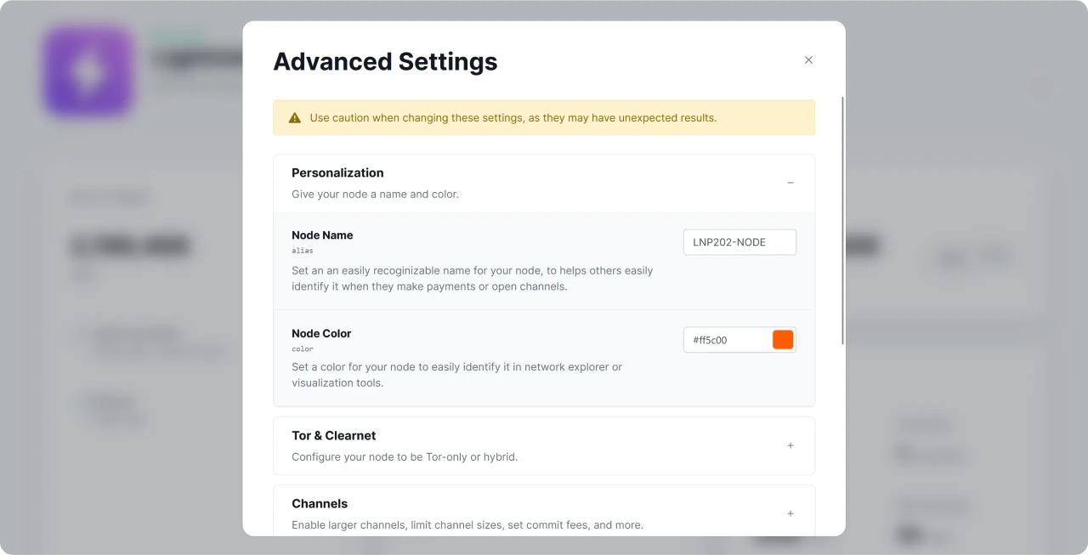1088x555 pixels.
Task: Select the Tor & Clearnet heading
Action: 333,435
